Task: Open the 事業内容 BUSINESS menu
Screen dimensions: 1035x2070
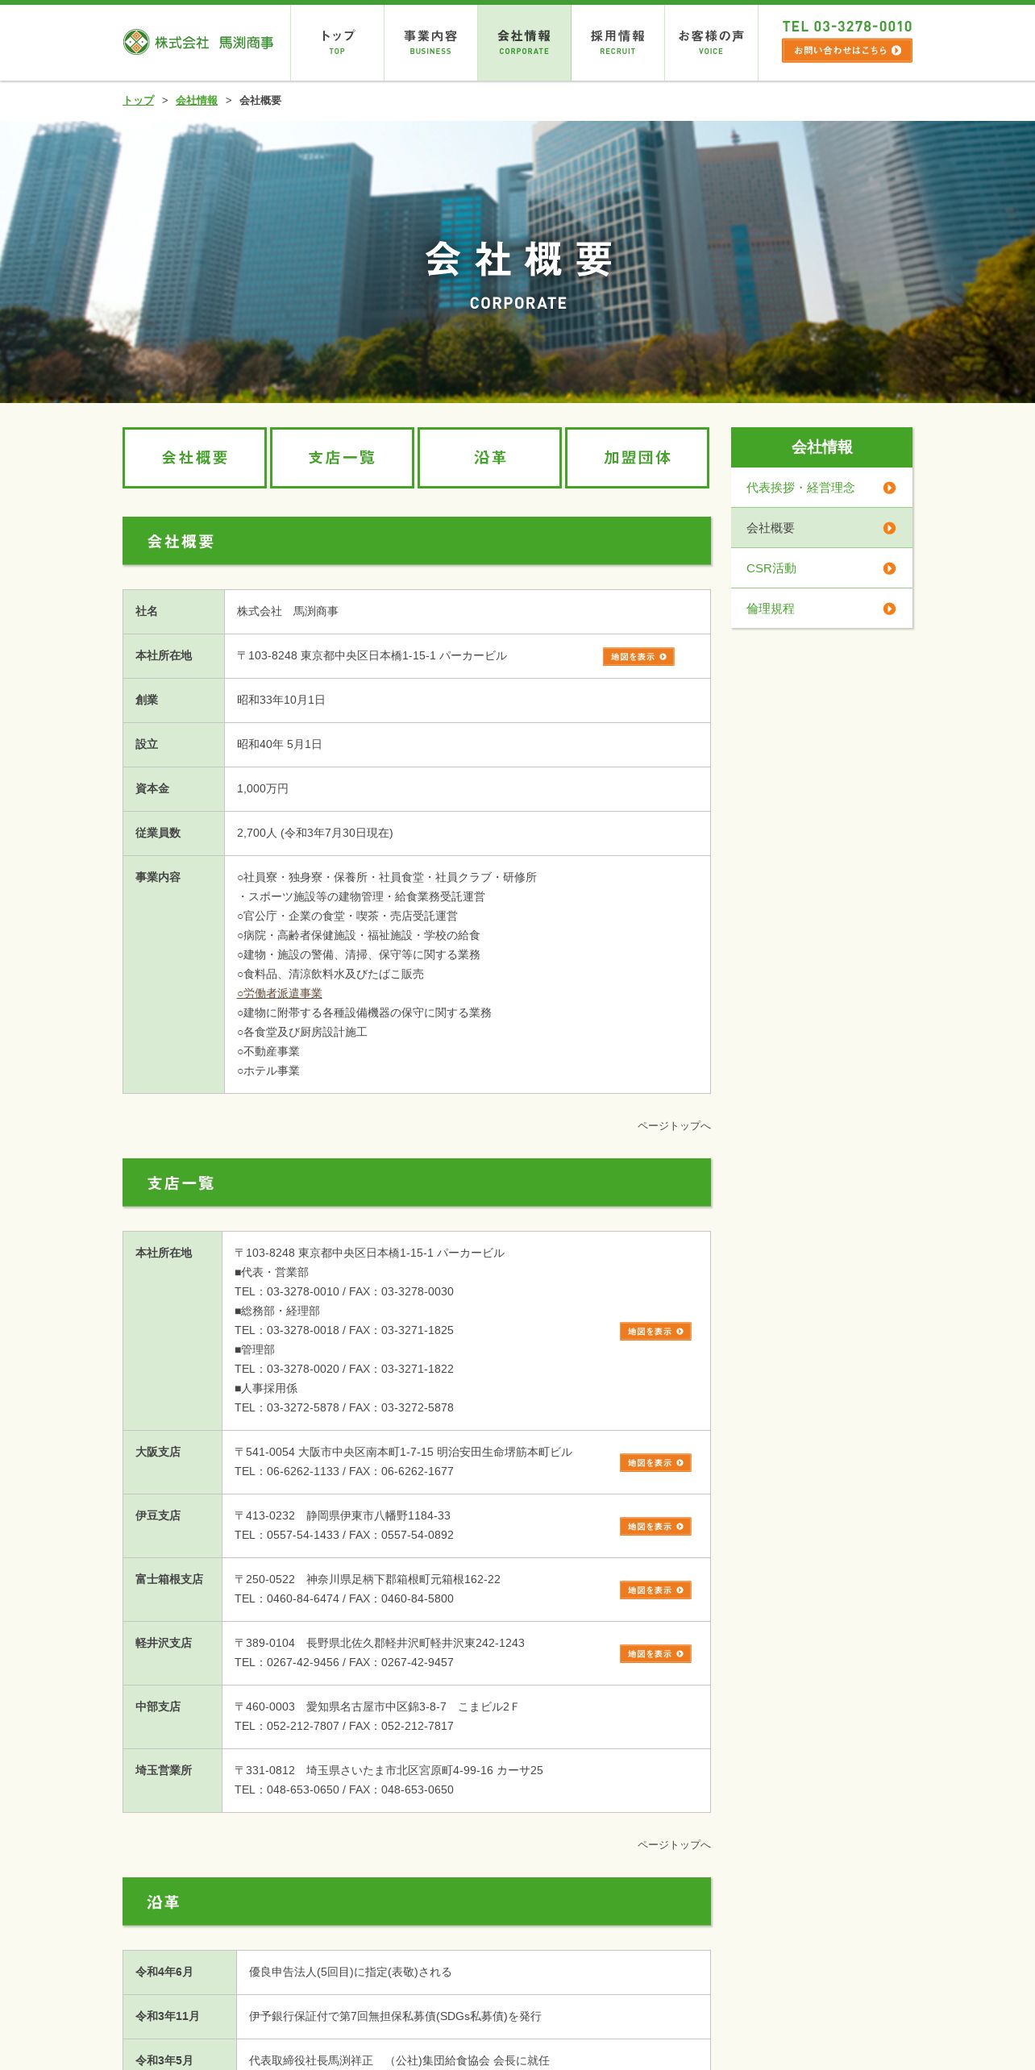Action: pos(430,43)
